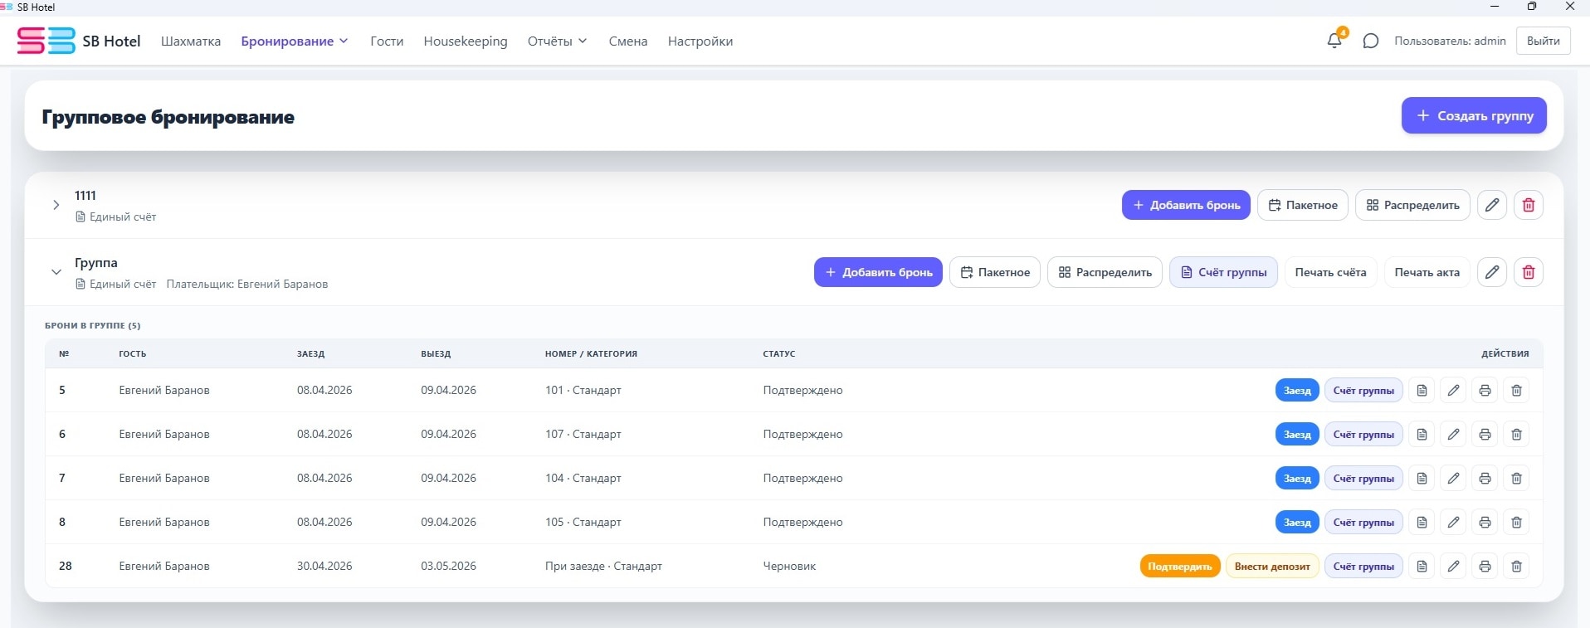Switch to Housekeeping

pyautogui.click(x=466, y=41)
